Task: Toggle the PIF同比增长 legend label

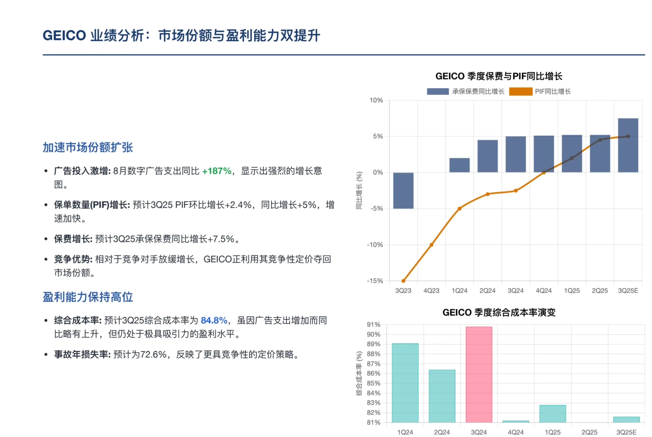Action: coord(553,91)
